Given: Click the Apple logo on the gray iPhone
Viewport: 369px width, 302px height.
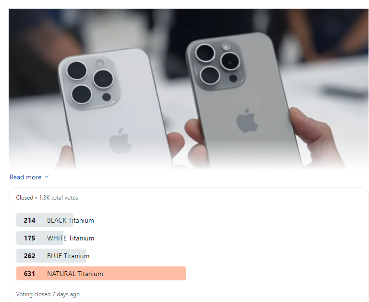Looking at the screenshot, I should click(247, 120).
